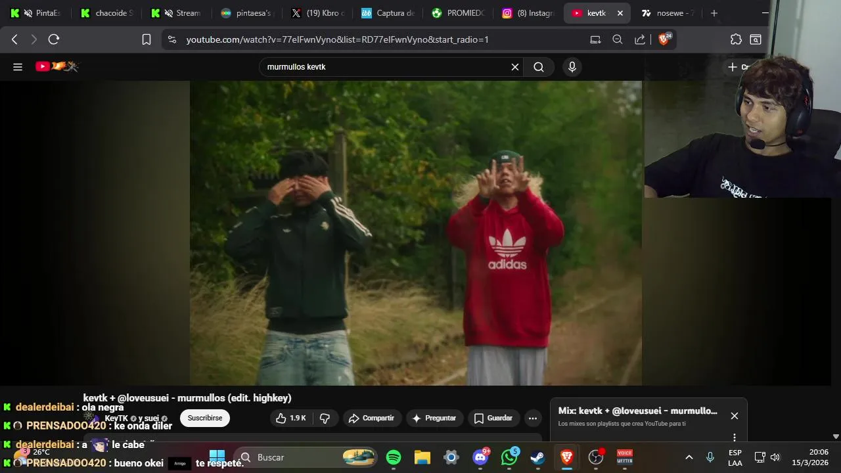Click the video player to pause
The image size is (841, 473).
[x=416, y=233]
